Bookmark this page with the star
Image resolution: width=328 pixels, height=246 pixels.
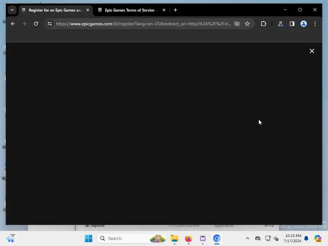[247, 24]
